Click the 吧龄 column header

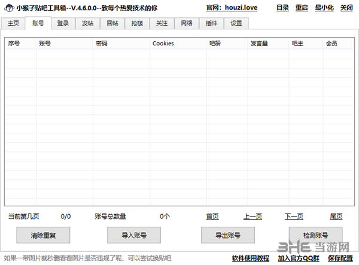pos(227,43)
